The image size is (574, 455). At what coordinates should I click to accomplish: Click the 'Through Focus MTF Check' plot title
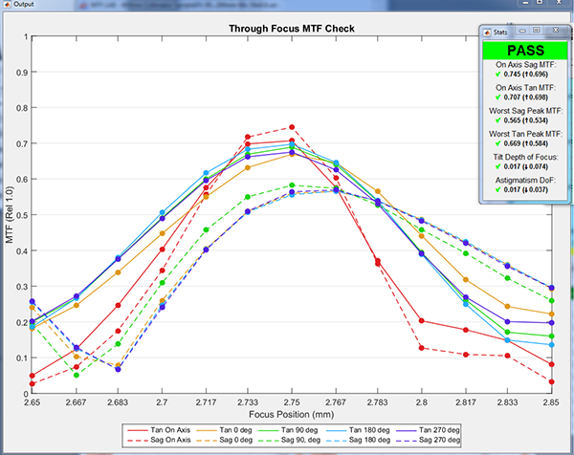(x=292, y=29)
